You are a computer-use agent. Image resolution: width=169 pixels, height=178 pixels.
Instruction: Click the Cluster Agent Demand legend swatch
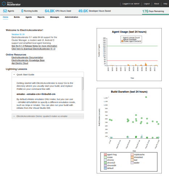122,41
